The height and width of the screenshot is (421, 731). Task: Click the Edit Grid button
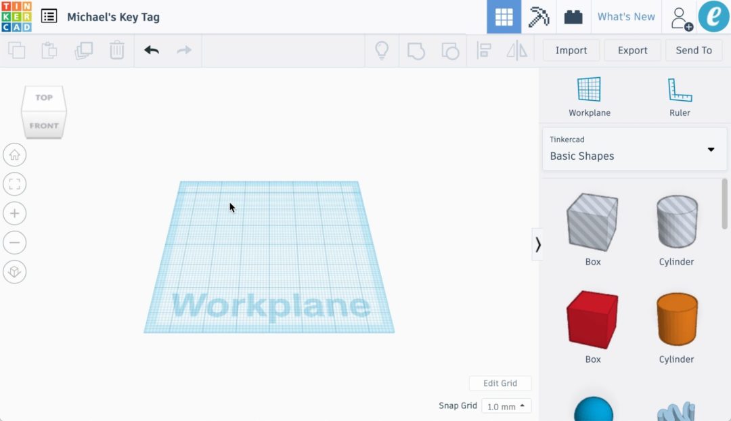point(500,383)
